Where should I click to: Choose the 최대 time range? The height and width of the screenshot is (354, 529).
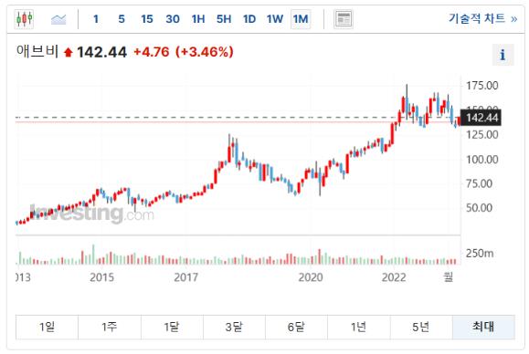point(483,327)
